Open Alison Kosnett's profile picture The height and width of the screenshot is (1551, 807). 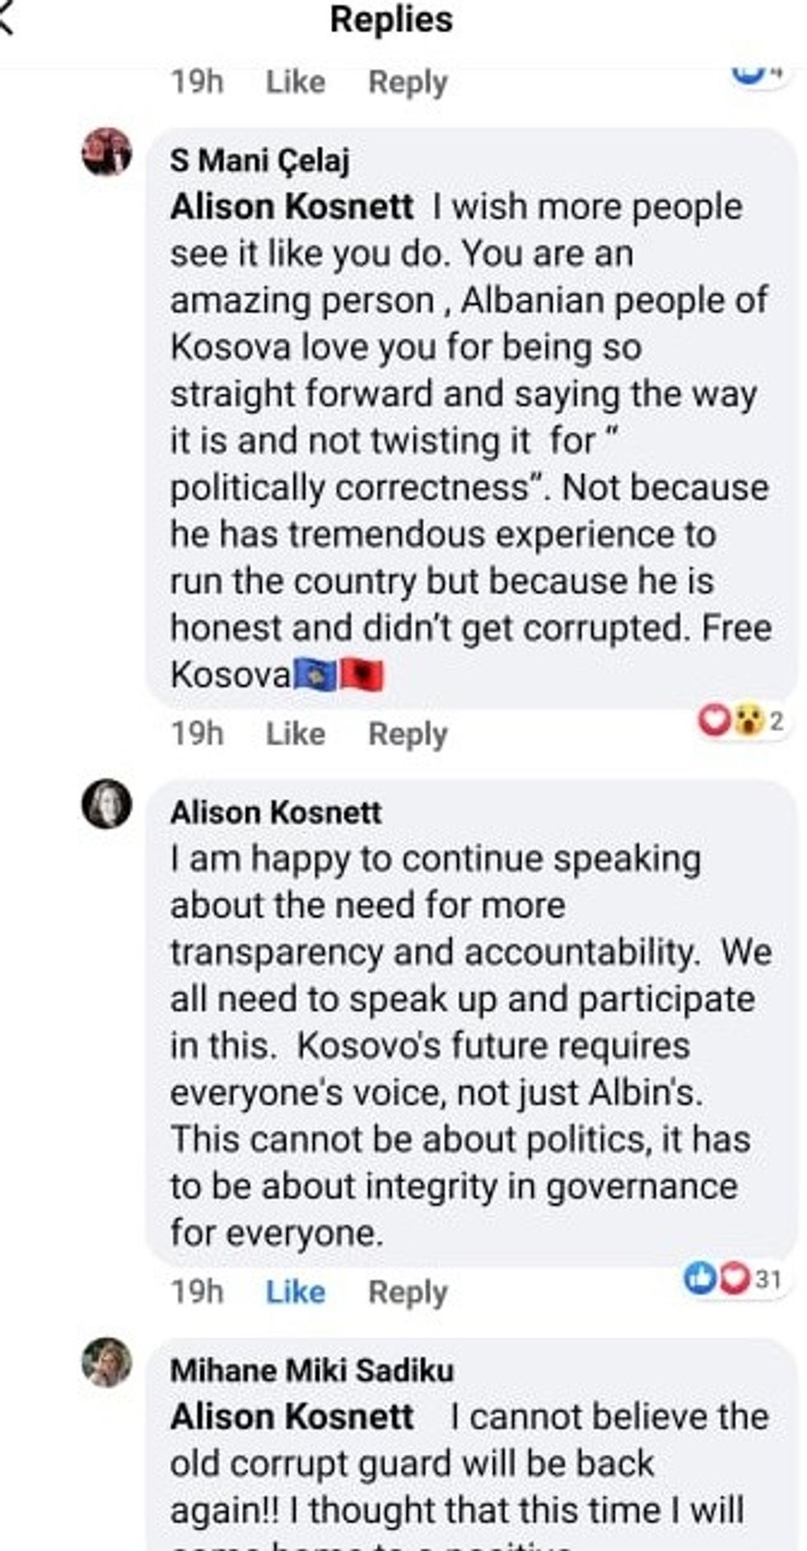tap(107, 803)
